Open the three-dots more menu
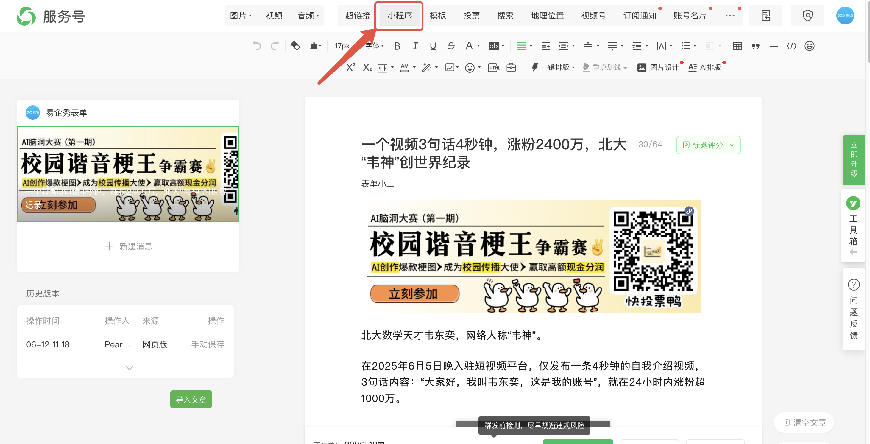Viewport: 870px width, 444px height. click(729, 15)
